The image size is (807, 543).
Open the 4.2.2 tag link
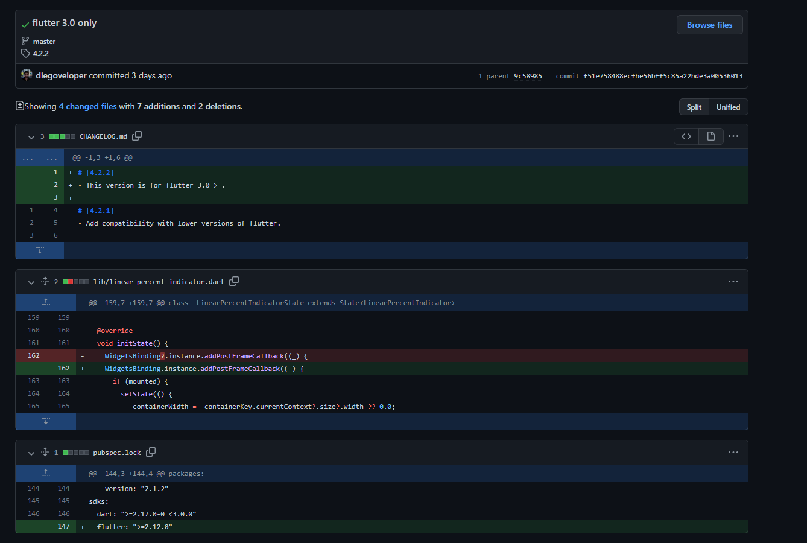click(x=41, y=54)
